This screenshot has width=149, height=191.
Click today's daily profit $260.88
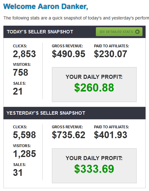click(94, 87)
